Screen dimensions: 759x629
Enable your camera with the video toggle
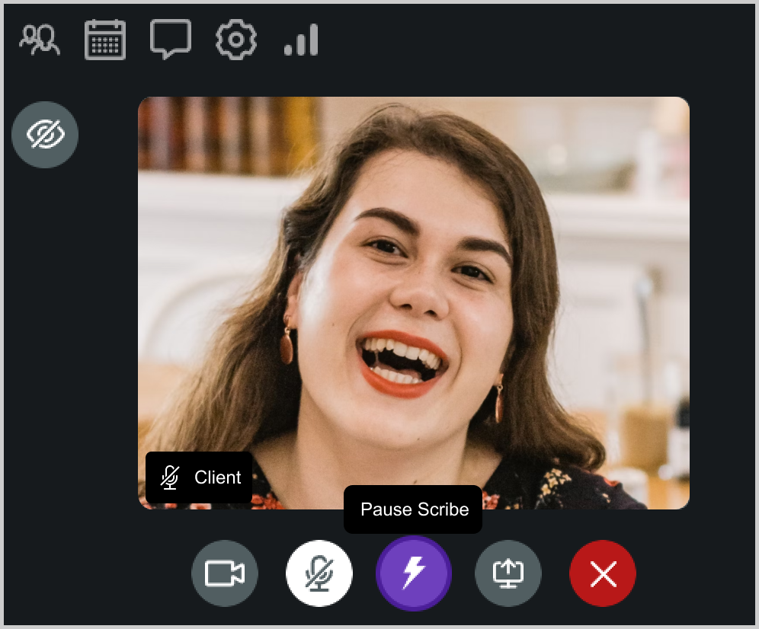tap(224, 573)
